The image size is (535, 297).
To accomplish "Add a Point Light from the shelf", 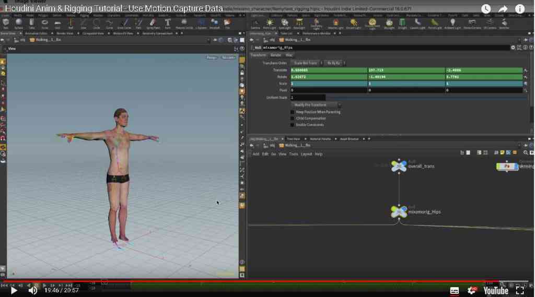I will coord(270,23).
